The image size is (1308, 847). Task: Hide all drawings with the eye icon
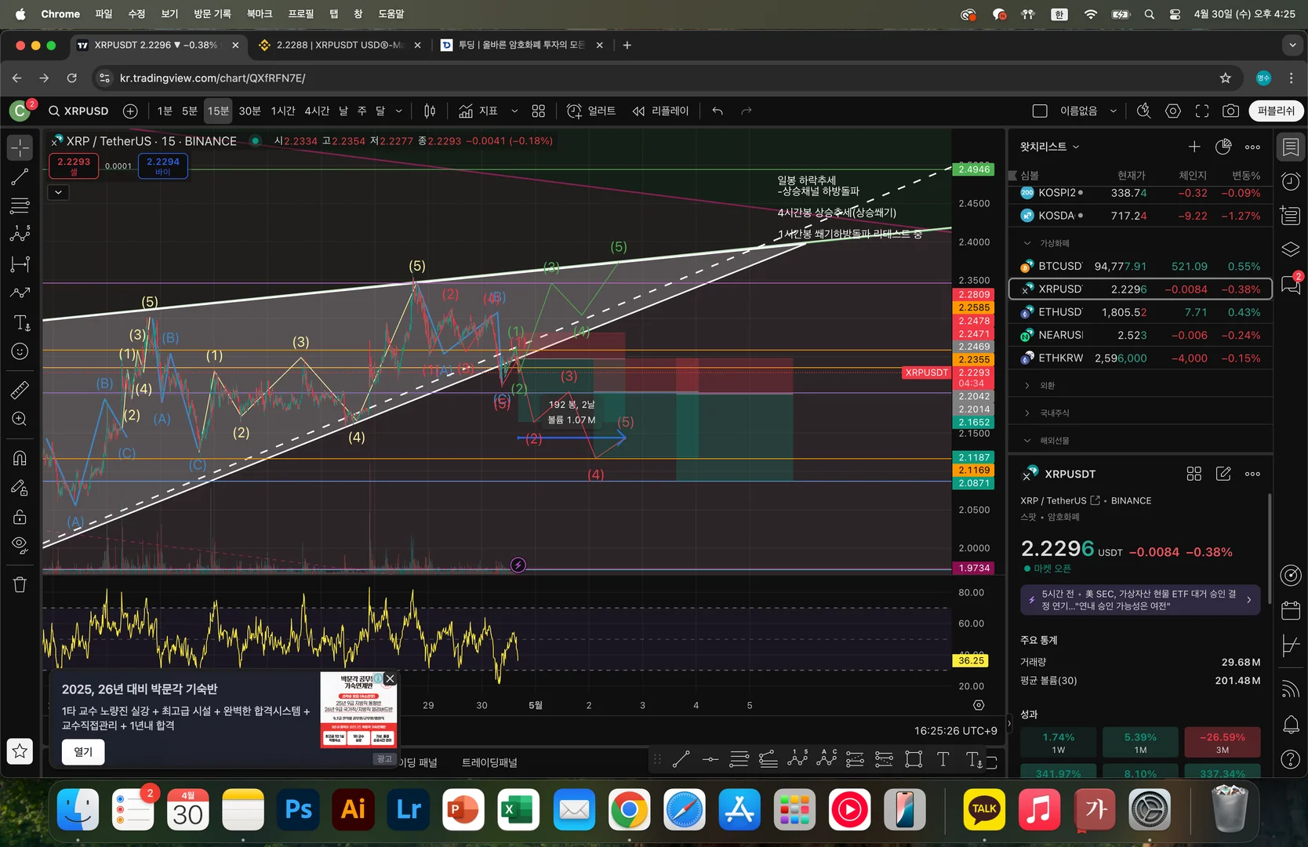point(20,544)
